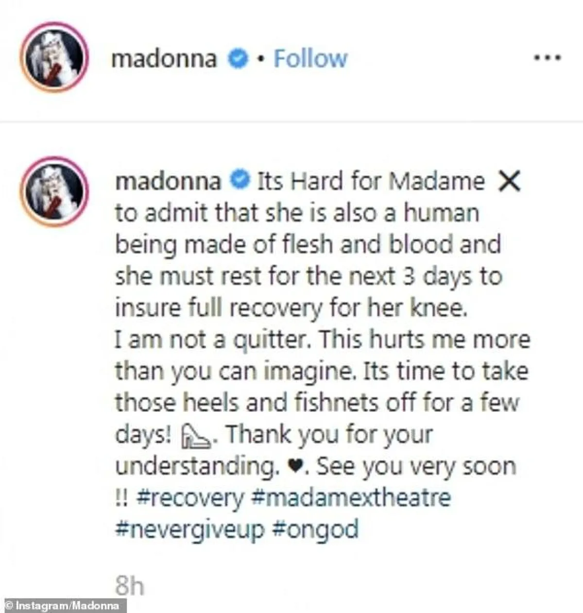Open the #madamextheatre hashtag

coord(352,497)
